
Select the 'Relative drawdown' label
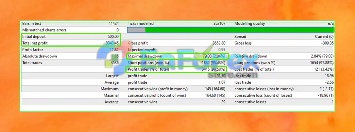point(250,56)
